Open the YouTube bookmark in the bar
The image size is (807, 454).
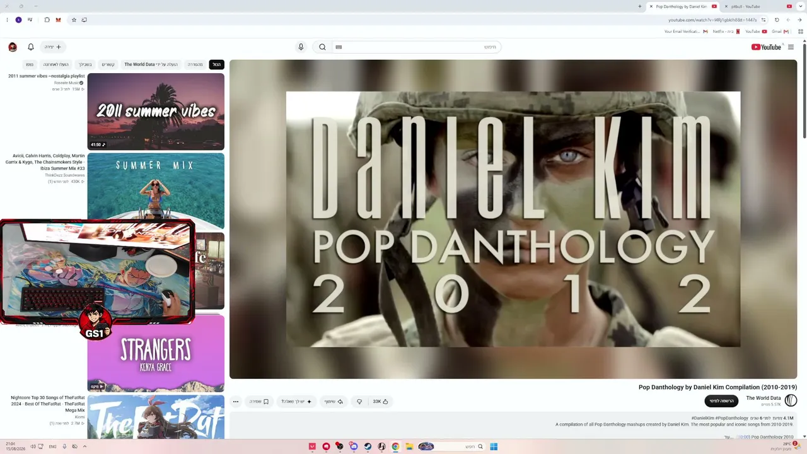click(x=756, y=31)
